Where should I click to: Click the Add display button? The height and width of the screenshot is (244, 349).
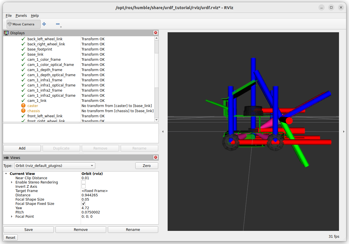(22, 148)
